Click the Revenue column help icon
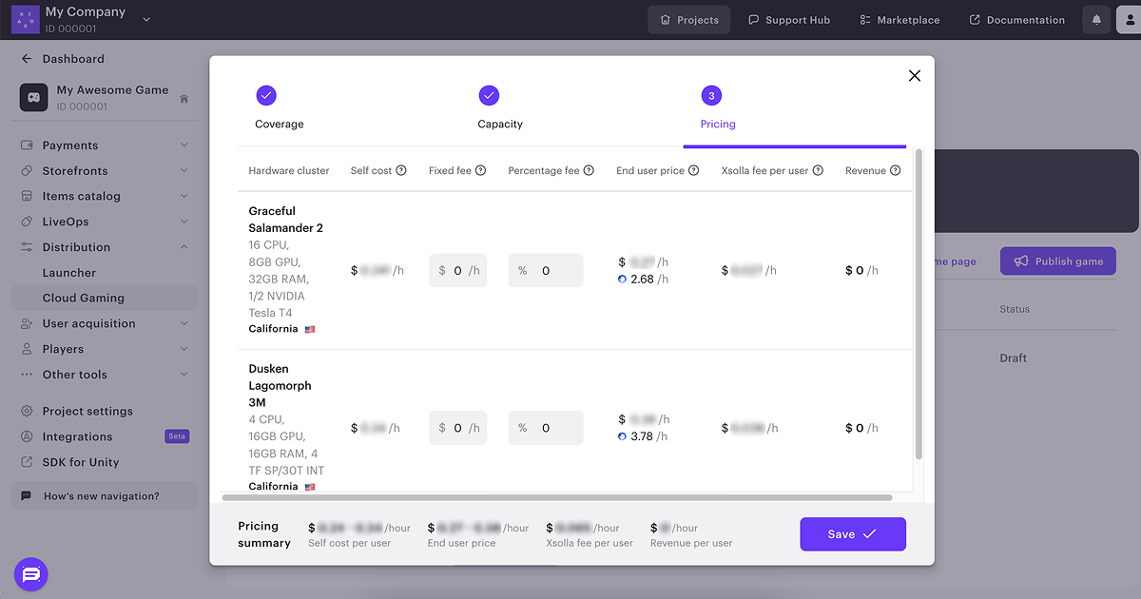Viewport: 1141px width, 599px height. tap(895, 171)
